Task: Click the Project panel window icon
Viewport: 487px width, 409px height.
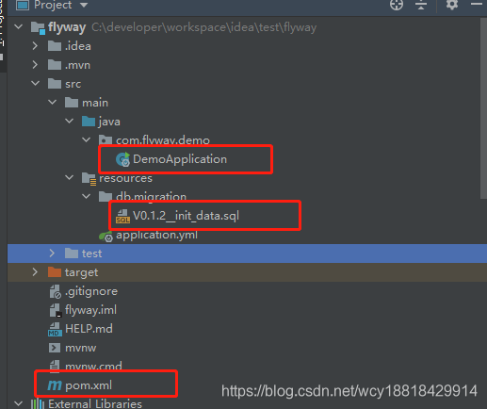Action: 23,5
